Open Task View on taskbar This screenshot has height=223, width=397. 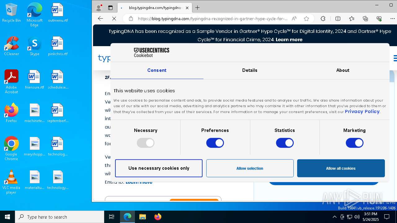click(112, 217)
